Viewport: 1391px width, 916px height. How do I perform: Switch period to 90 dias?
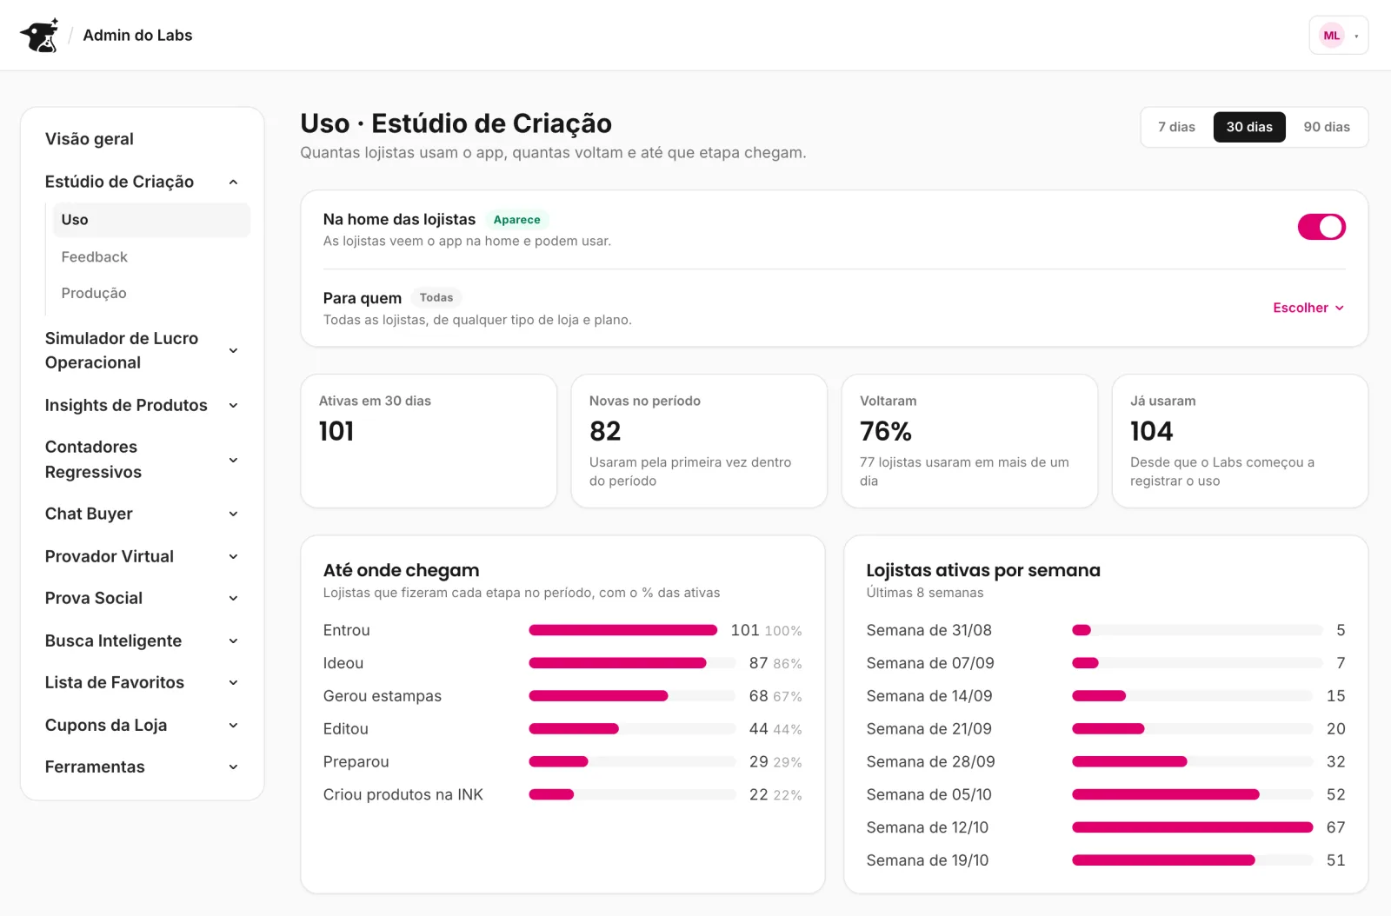[1327, 127]
